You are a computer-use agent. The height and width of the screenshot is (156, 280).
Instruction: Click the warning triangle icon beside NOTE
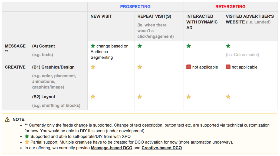pos(7,119)
